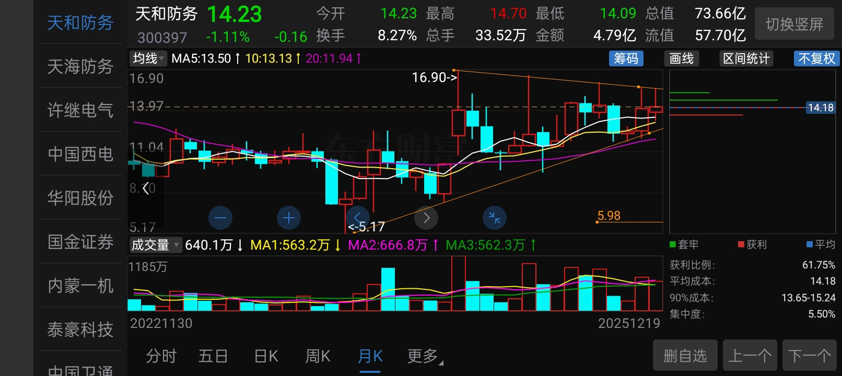
Task: Open the 成交量 indicator dropdown
Action: tap(155, 244)
